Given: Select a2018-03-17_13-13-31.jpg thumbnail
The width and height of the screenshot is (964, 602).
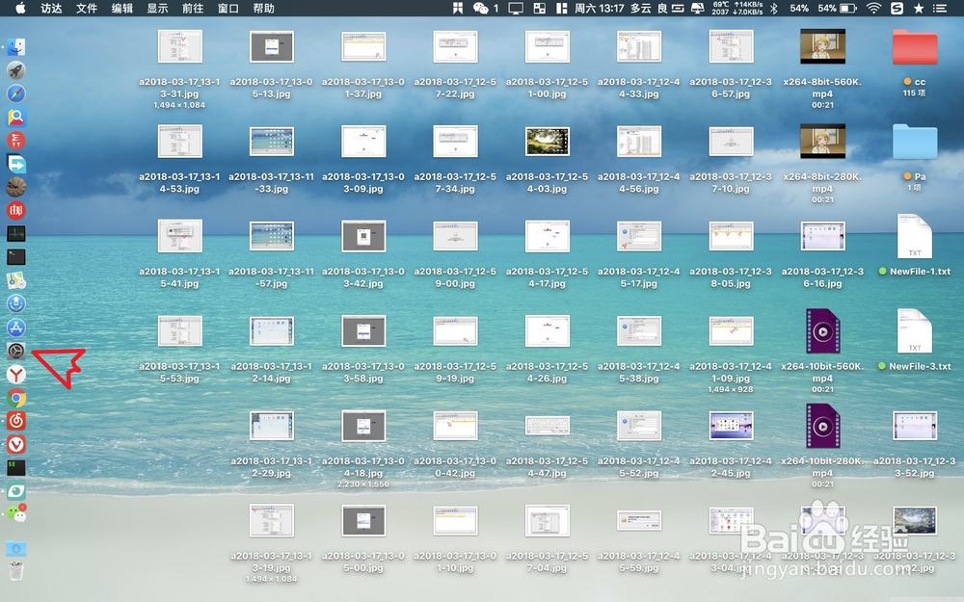Looking at the screenshot, I should [x=179, y=46].
